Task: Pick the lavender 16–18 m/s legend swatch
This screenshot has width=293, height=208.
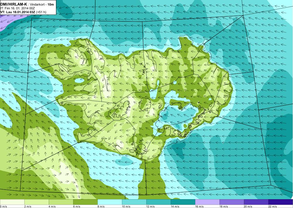Action: tap(207, 202)
